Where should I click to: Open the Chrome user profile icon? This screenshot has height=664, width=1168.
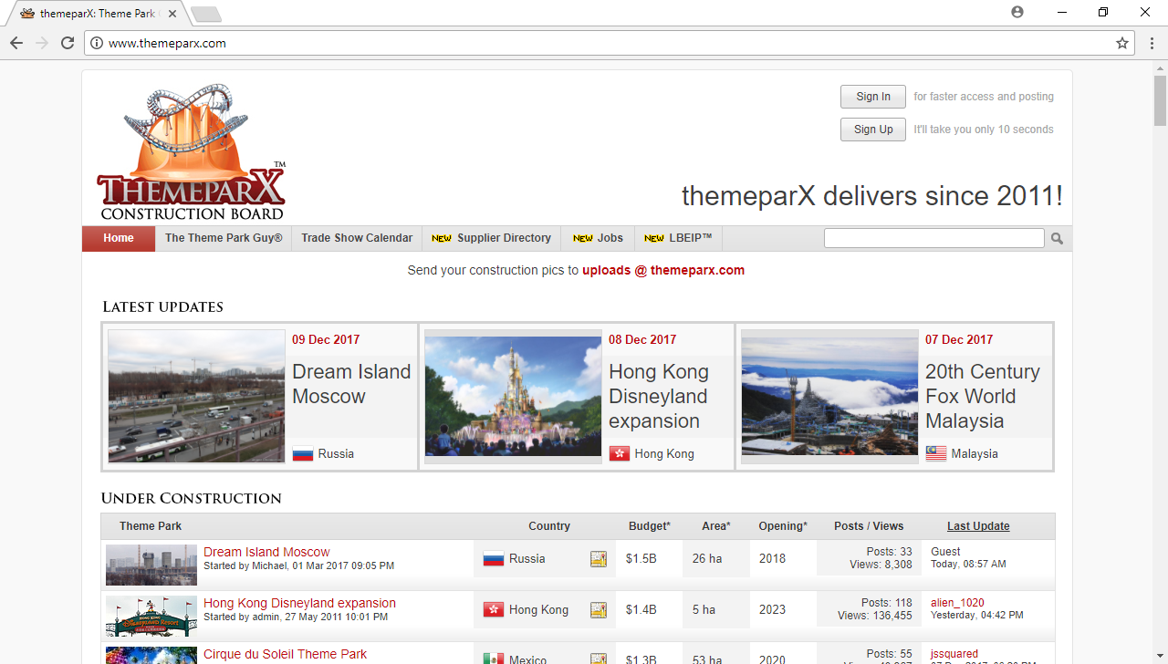(1017, 12)
